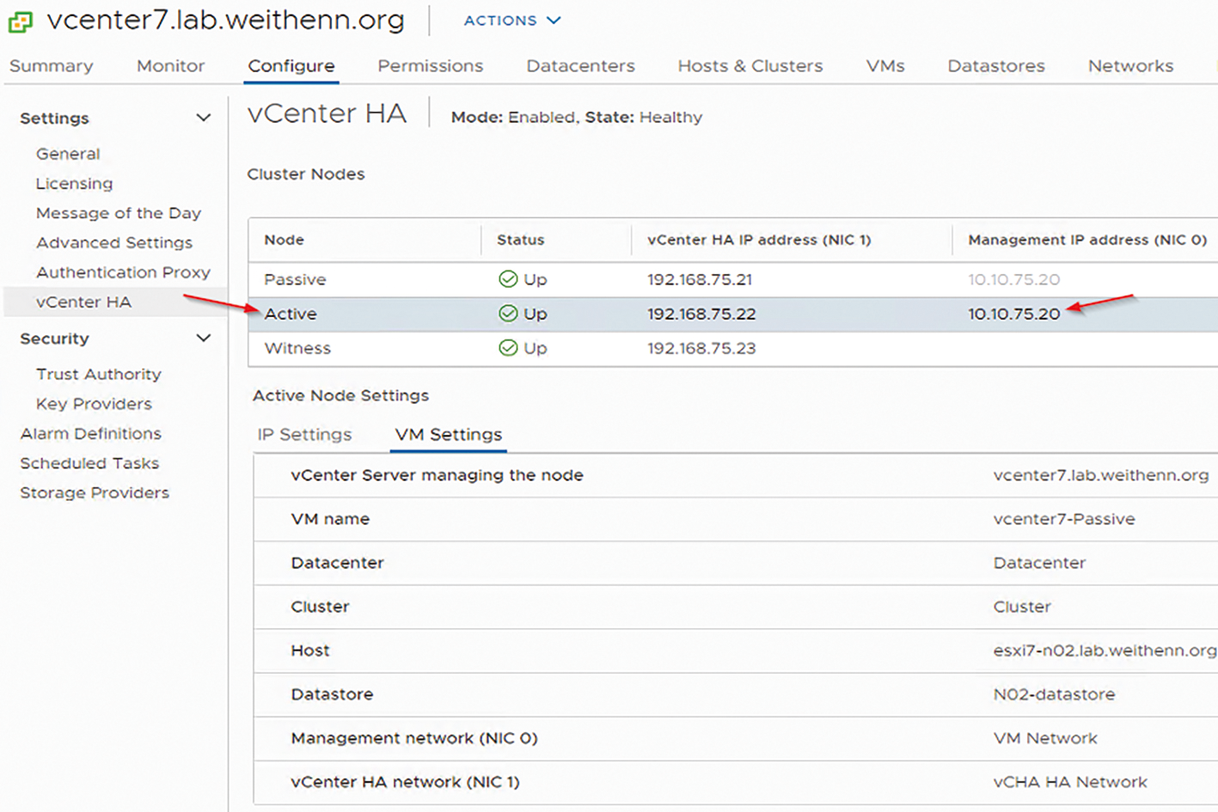Open the Permissions tab
Viewport: 1218px width, 812px height.
coord(431,66)
